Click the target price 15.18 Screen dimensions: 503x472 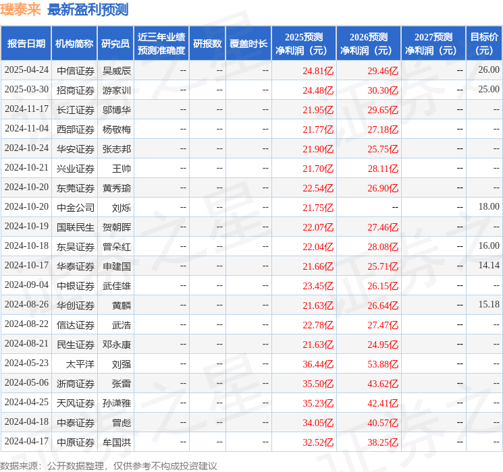point(489,304)
